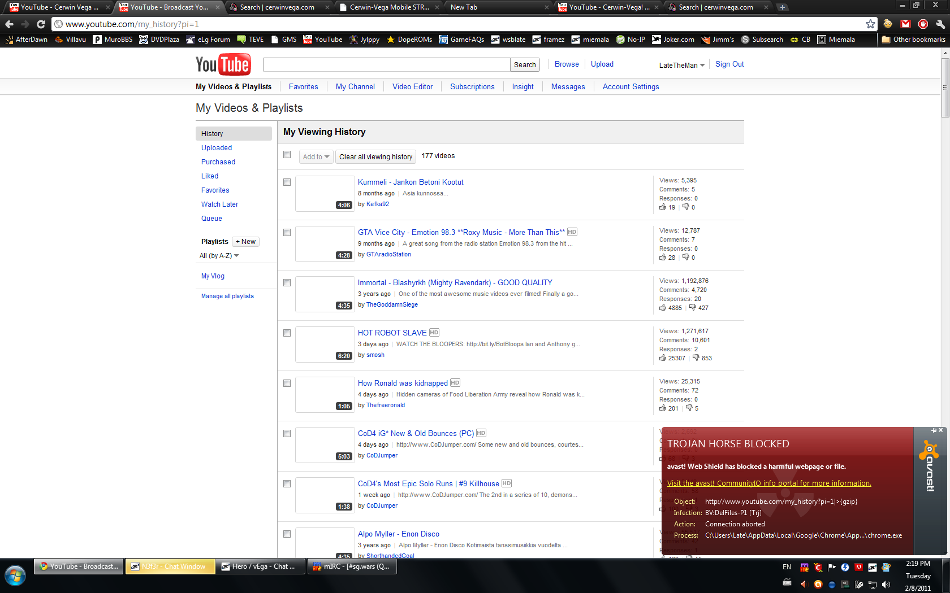This screenshot has width=950, height=593.
Task: Expand the LateTheMan account menu
Action: [x=682, y=65]
